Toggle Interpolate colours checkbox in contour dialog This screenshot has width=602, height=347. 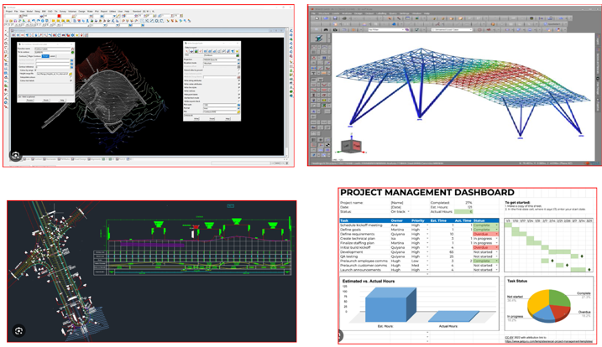(x=71, y=77)
